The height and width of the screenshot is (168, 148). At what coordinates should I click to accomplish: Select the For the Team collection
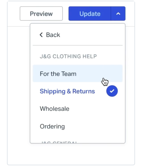[x=77, y=73]
